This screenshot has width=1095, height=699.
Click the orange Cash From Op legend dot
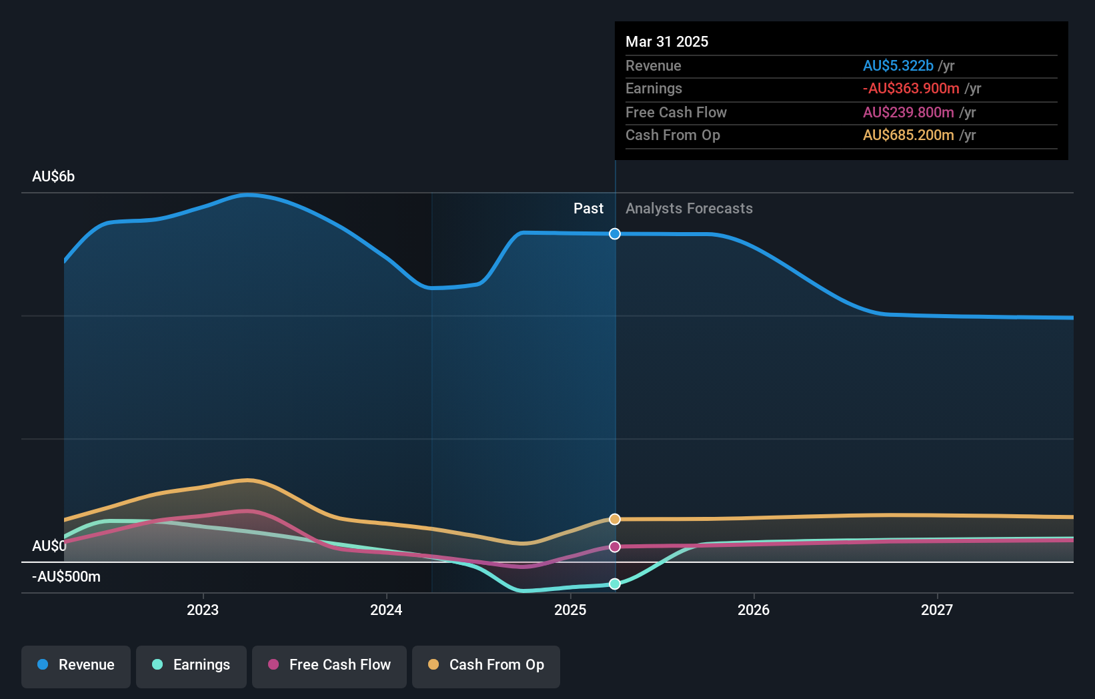point(434,665)
